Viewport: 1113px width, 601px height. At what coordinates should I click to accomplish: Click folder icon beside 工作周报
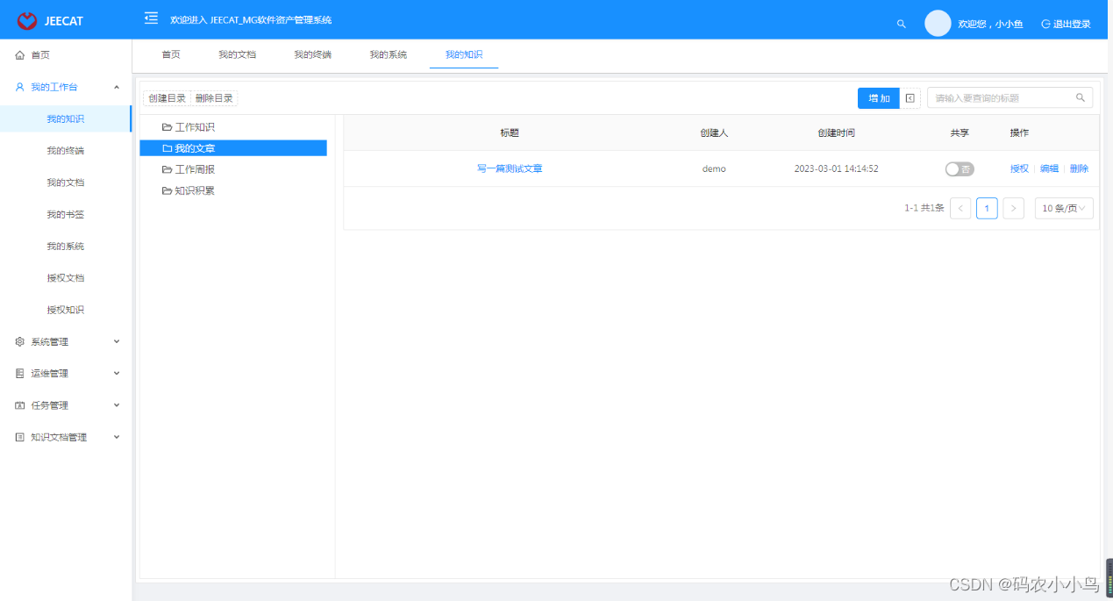pyautogui.click(x=167, y=169)
